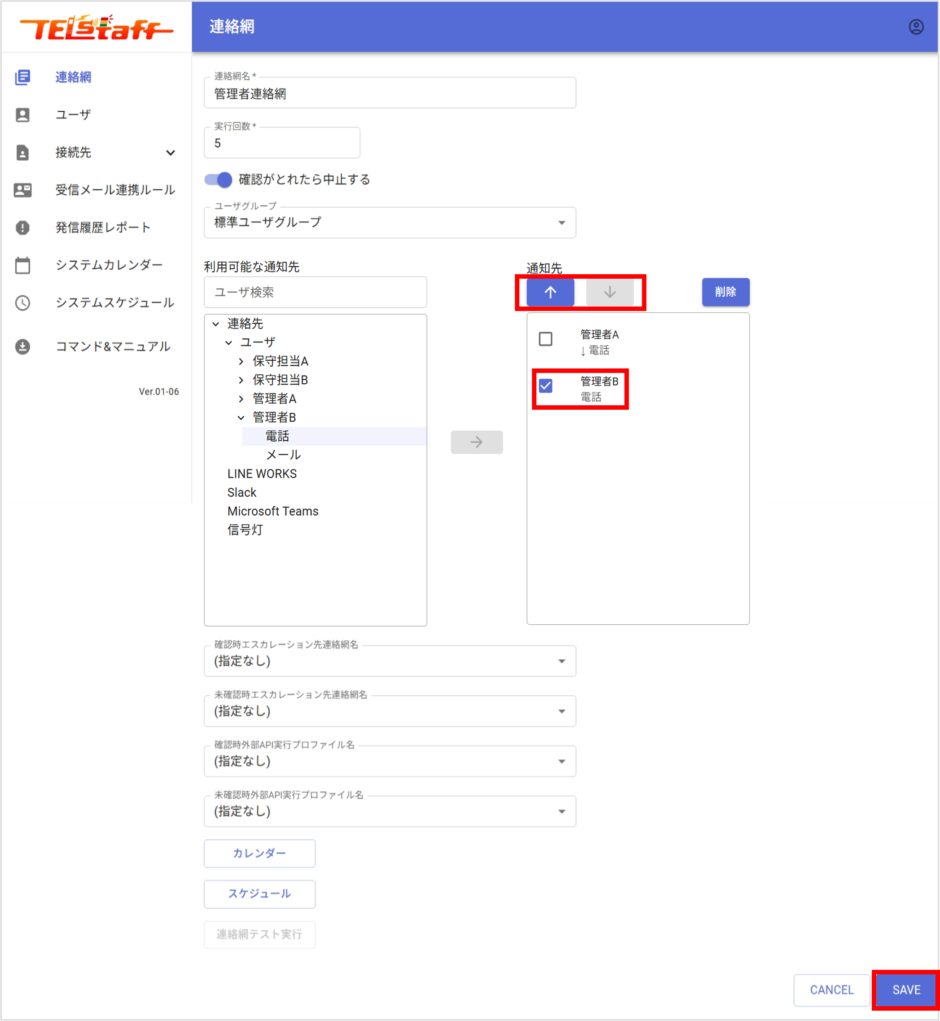
Task: Uncheck the 管理者B checkbox
Action: (x=545, y=386)
